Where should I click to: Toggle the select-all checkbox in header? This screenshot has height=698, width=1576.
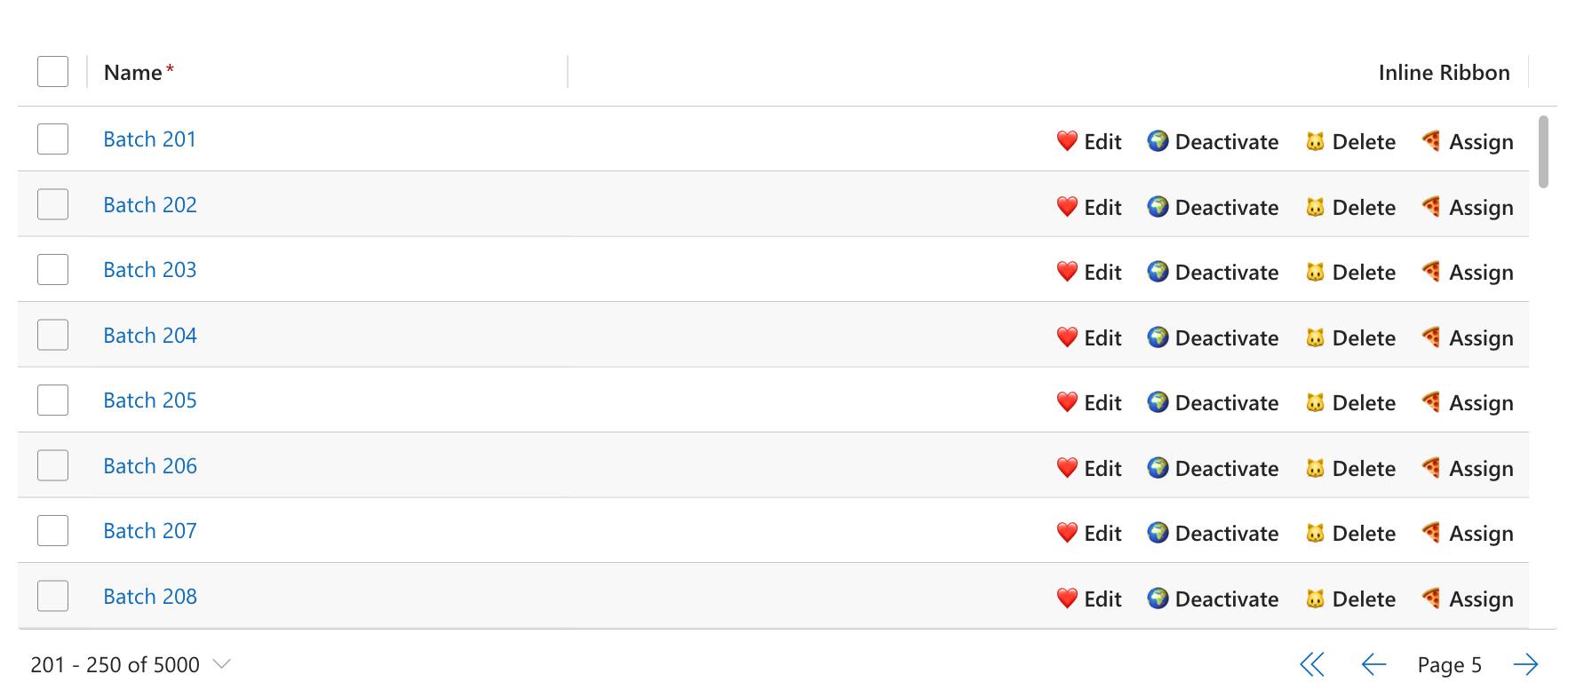53,72
